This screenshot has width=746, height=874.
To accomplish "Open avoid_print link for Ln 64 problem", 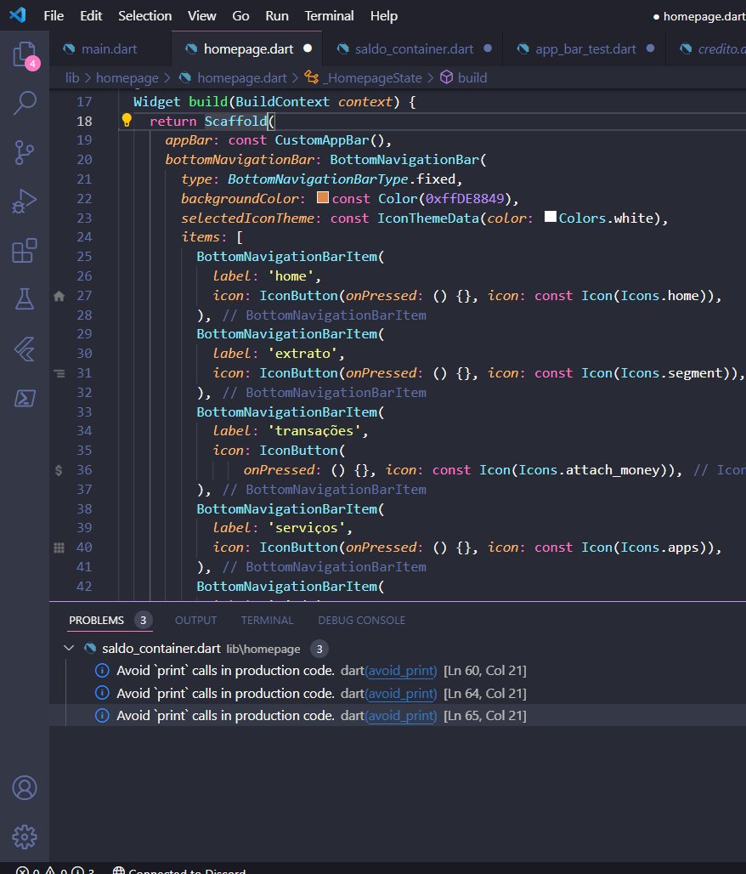I will click(x=401, y=694).
